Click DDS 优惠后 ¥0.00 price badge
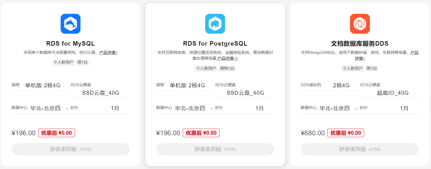The image size is (431, 169). pyautogui.click(x=346, y=133)
